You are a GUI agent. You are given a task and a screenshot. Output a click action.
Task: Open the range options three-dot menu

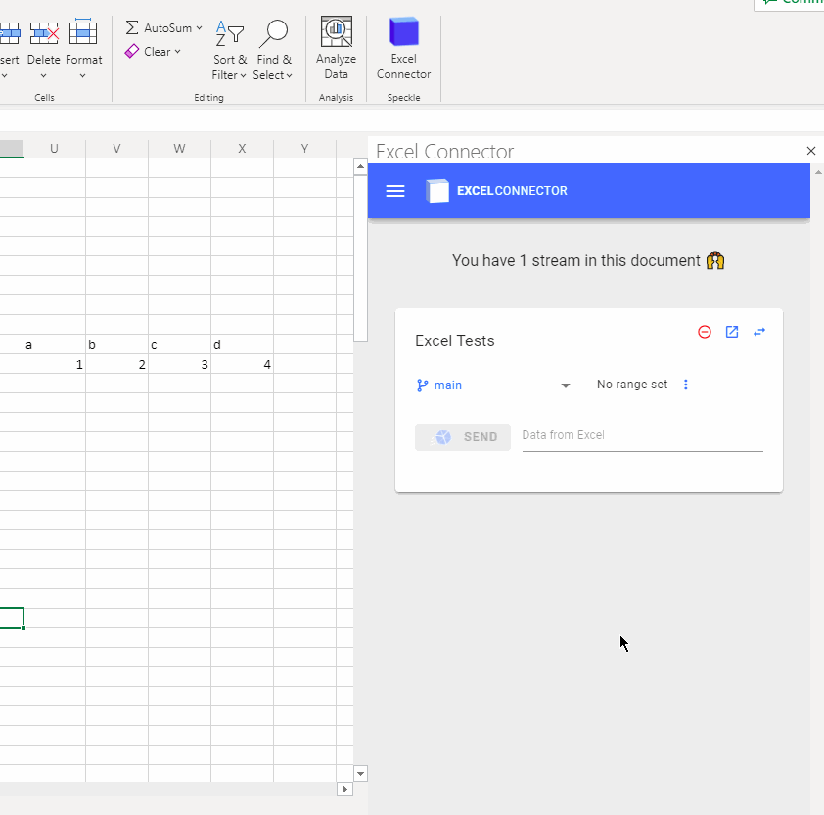[x=686, y=385]
